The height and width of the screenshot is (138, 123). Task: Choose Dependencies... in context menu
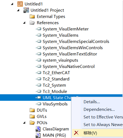99,109
